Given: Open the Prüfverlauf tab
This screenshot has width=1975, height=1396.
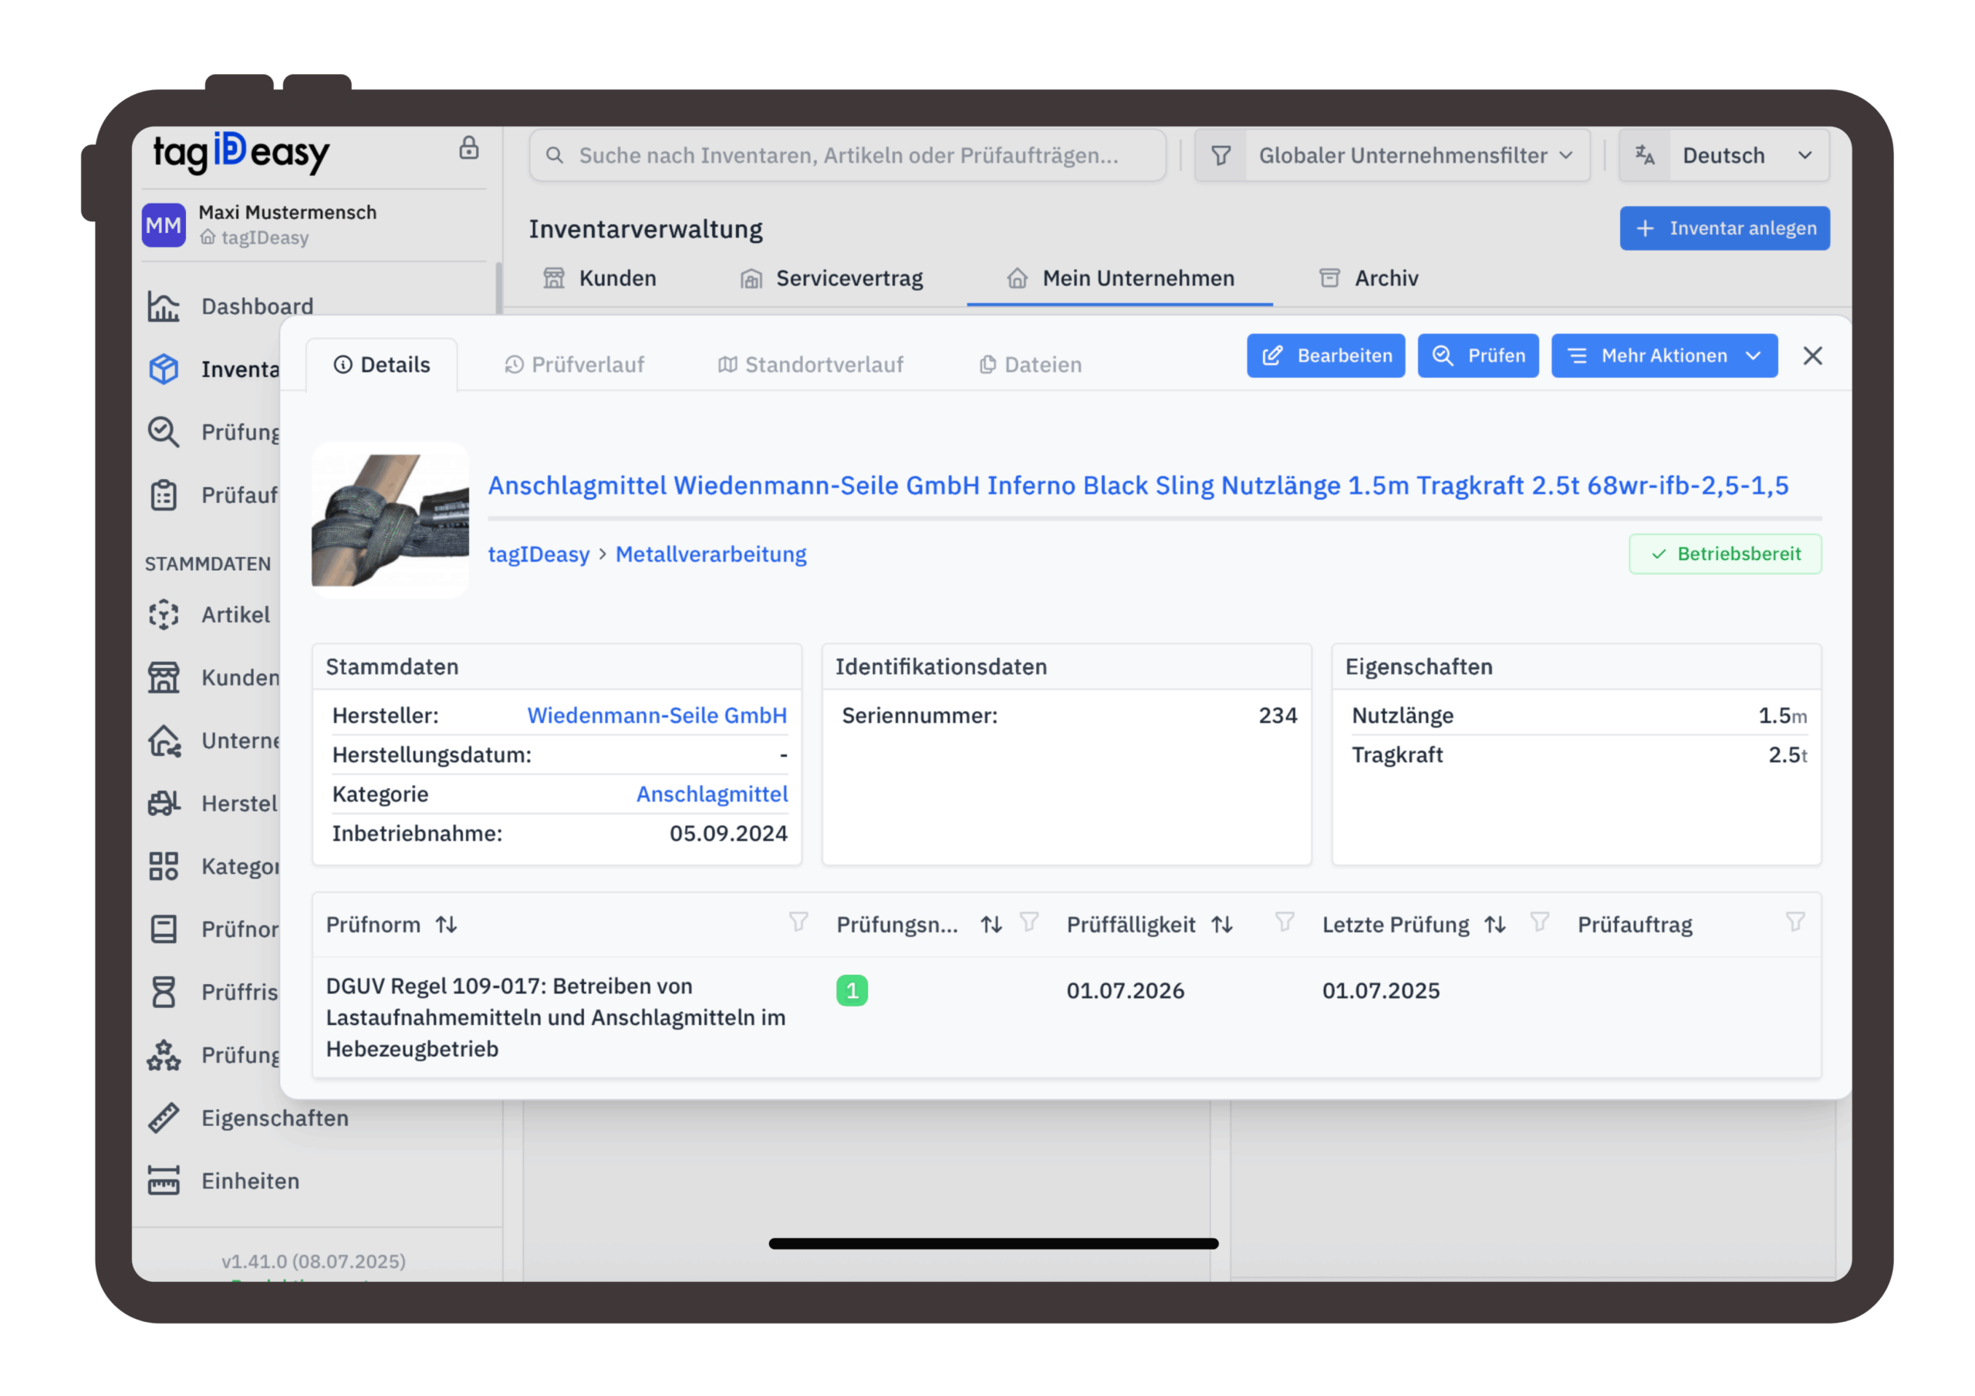Looking at the screenshot, I should [575, 365].
